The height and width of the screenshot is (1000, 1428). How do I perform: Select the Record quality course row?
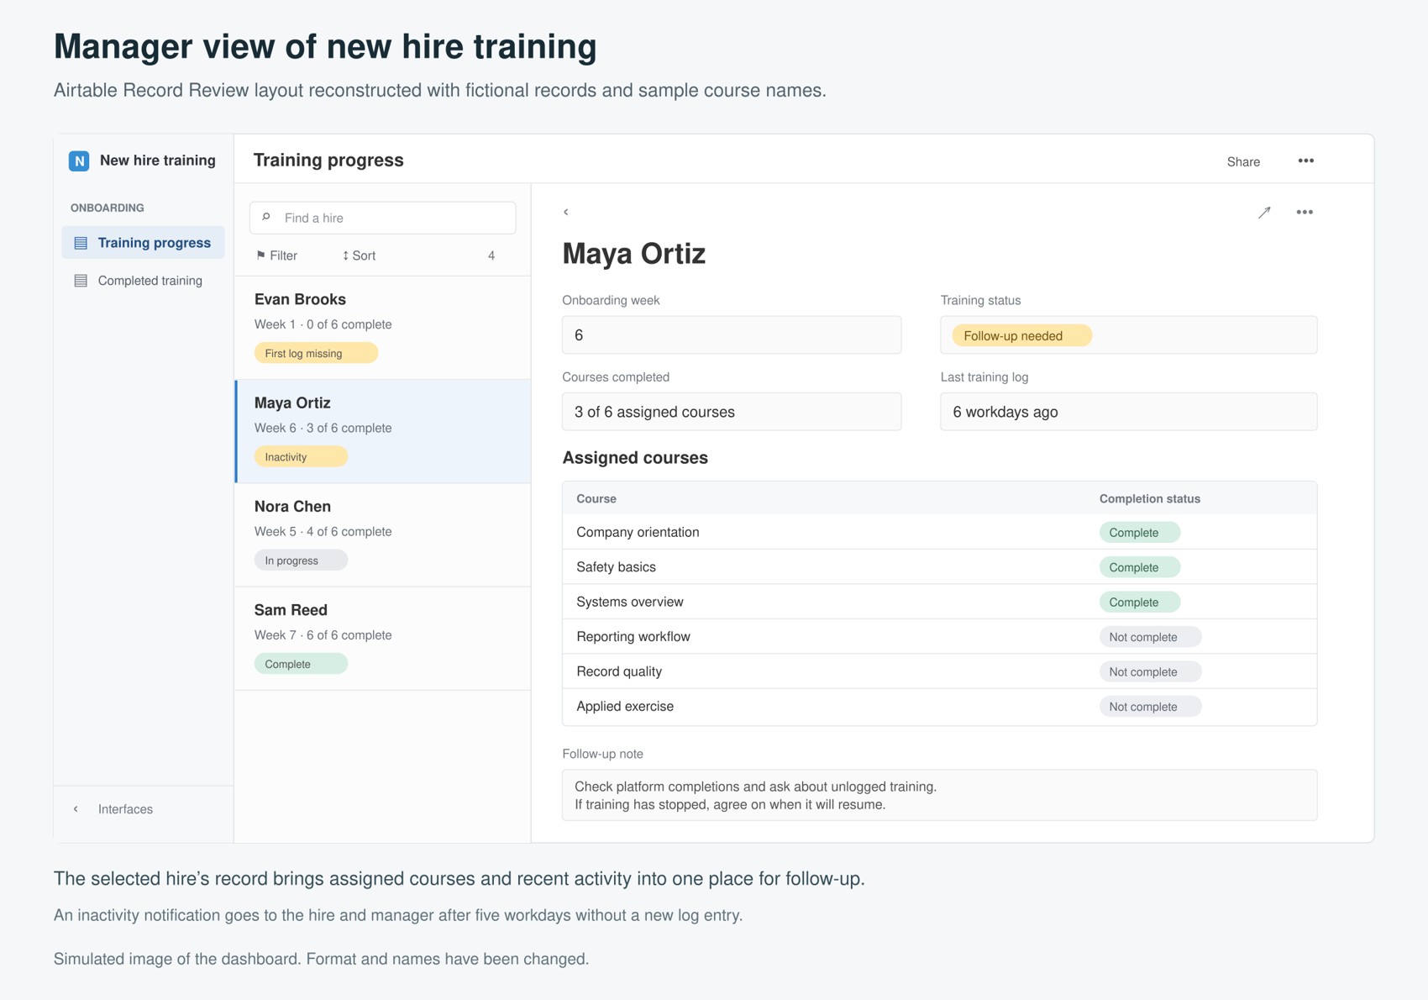pos(939,671)
